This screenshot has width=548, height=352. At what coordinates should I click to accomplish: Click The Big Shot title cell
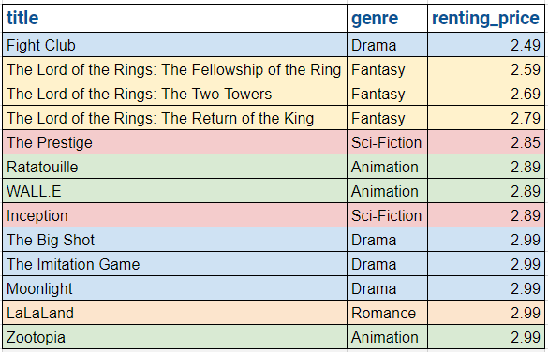point(175,240)
